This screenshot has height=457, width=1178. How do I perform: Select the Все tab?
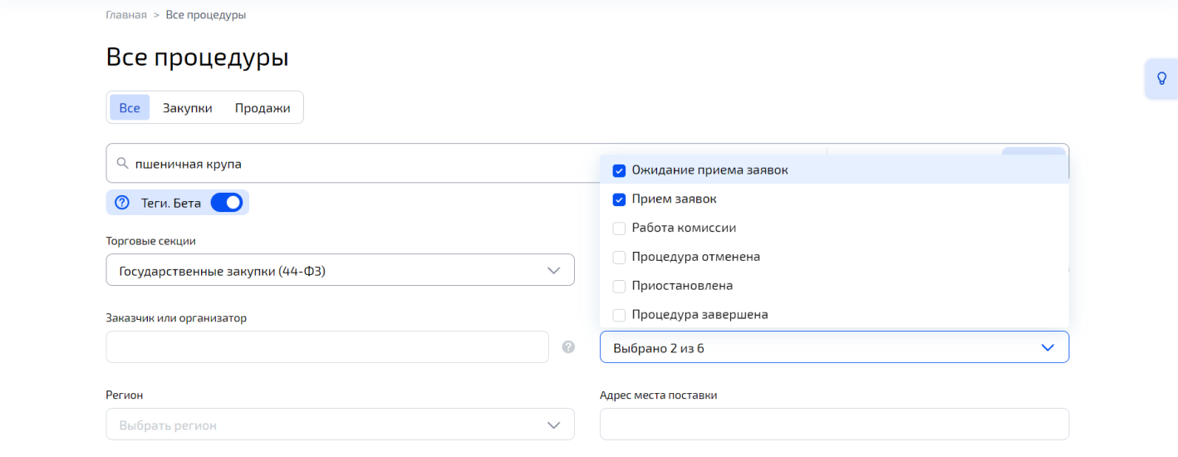pyautogui.click(x=130, y=108)
